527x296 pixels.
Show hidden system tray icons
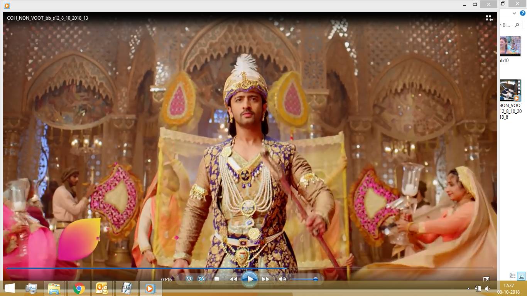pos(468,289)
